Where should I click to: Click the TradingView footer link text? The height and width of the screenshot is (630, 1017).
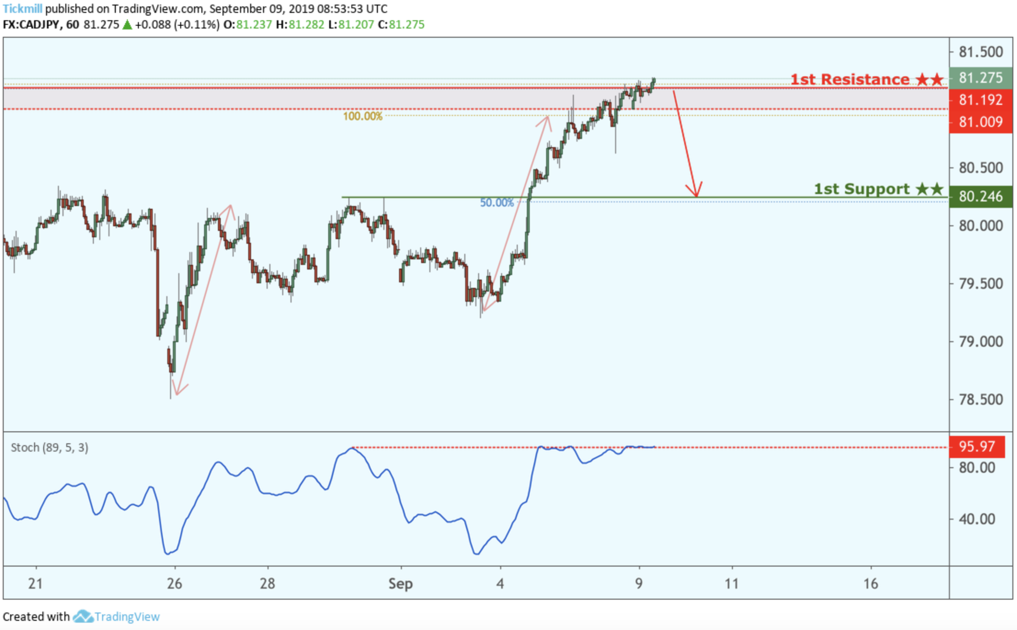[x=127, y=616]
